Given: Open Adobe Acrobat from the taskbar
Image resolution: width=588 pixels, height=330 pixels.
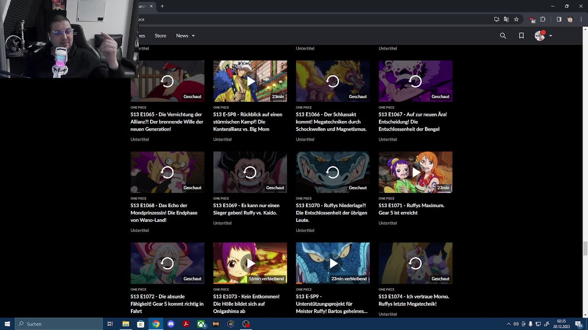Looking at the screenshot, I should point(186,324).
